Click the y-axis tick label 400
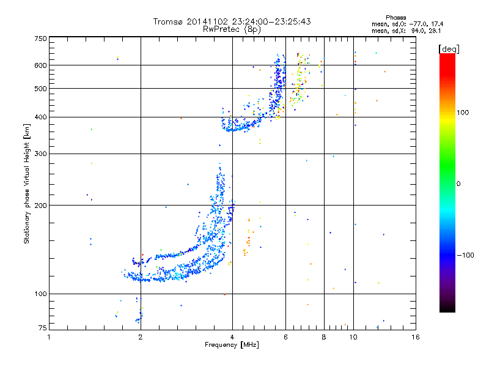Viewport: 489px width, 367px height. [41, 117]
